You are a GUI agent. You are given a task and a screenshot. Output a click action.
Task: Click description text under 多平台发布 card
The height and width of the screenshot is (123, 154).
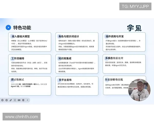75,85
